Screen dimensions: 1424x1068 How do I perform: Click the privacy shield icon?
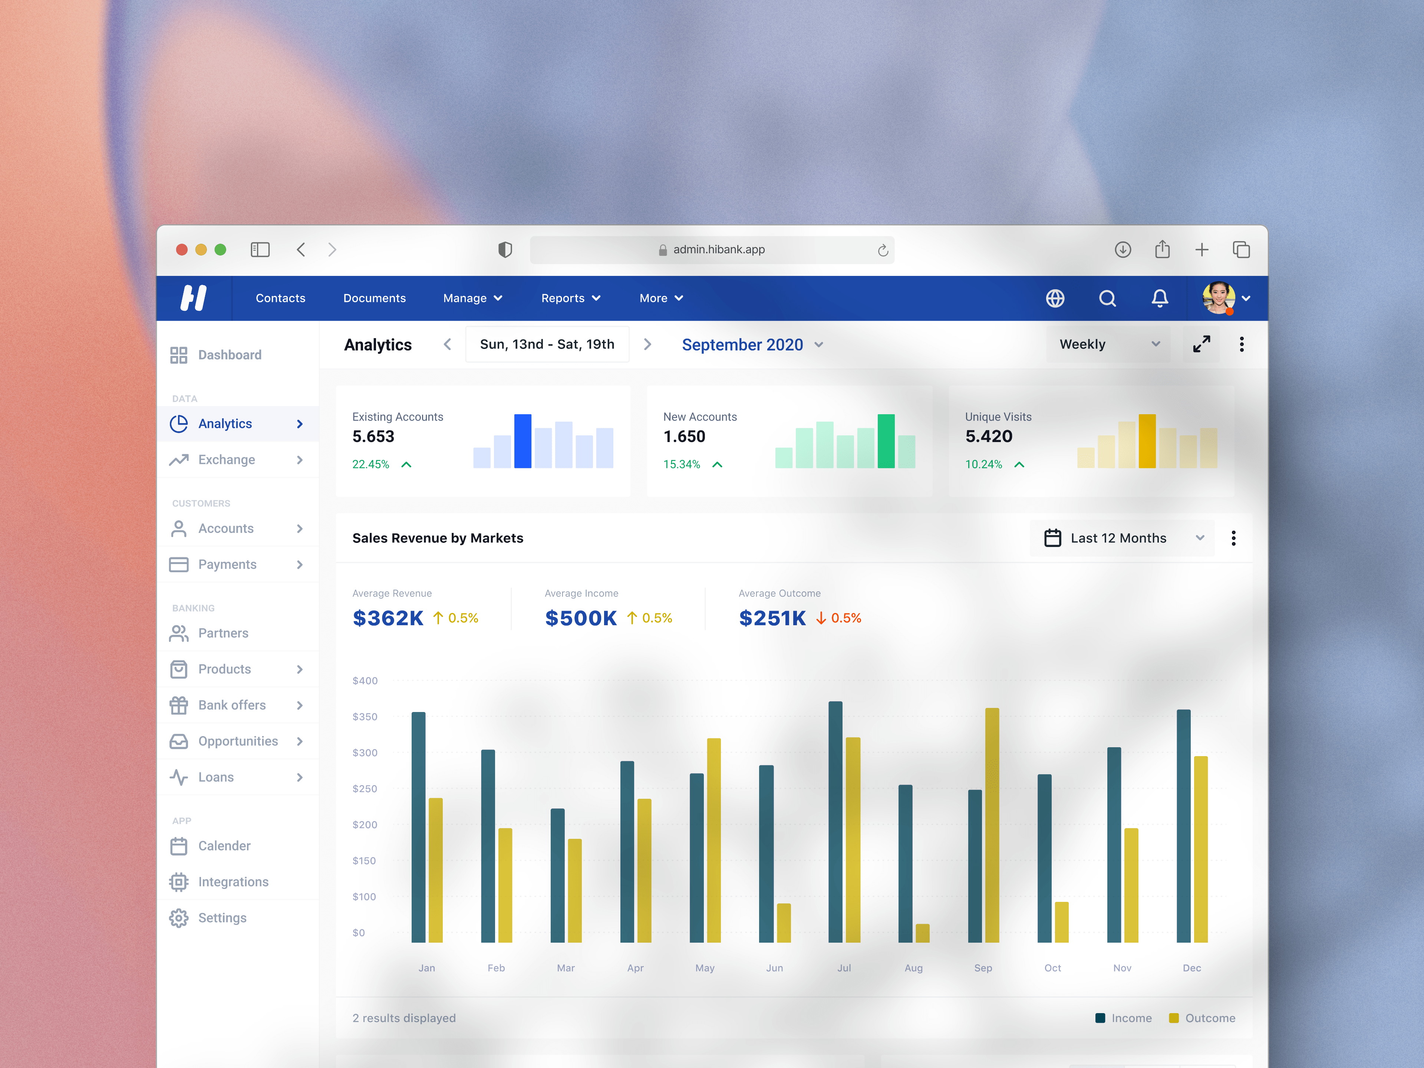(505, 250)
